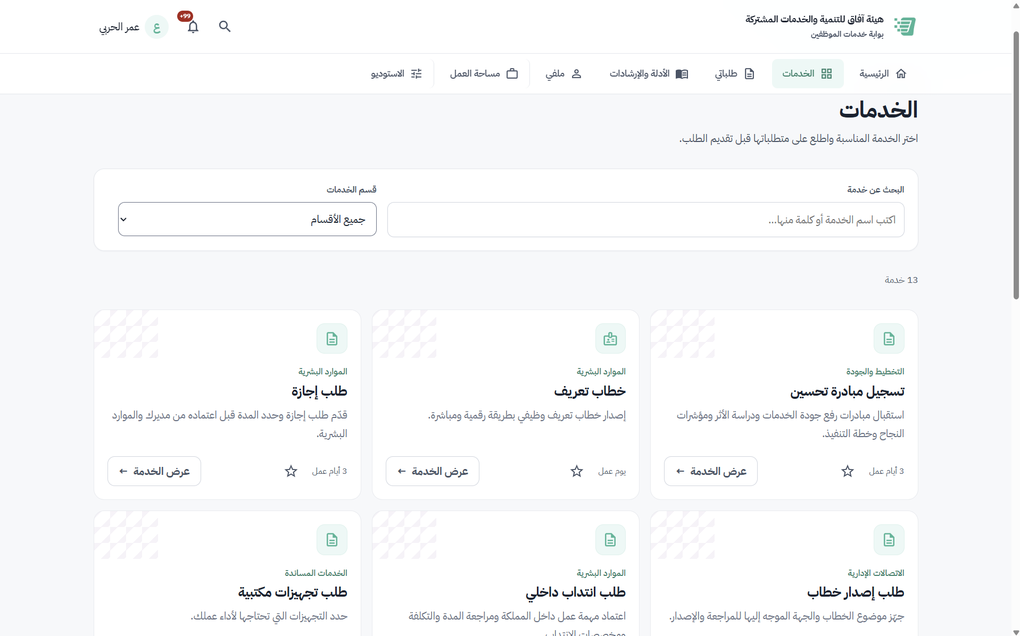Viewport: 1020px width, 636px height.
Task: Click عرض الخدمة for طلب إجازة
Action: [154, 471]
